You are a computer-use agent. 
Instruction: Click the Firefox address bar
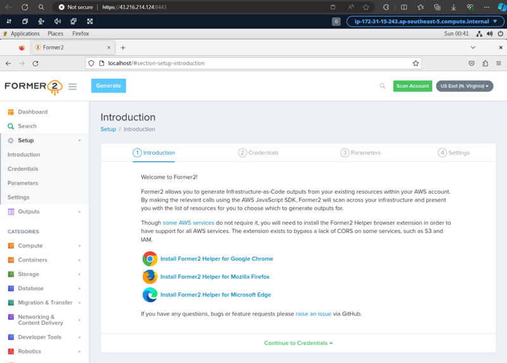(x=253, y=63)
